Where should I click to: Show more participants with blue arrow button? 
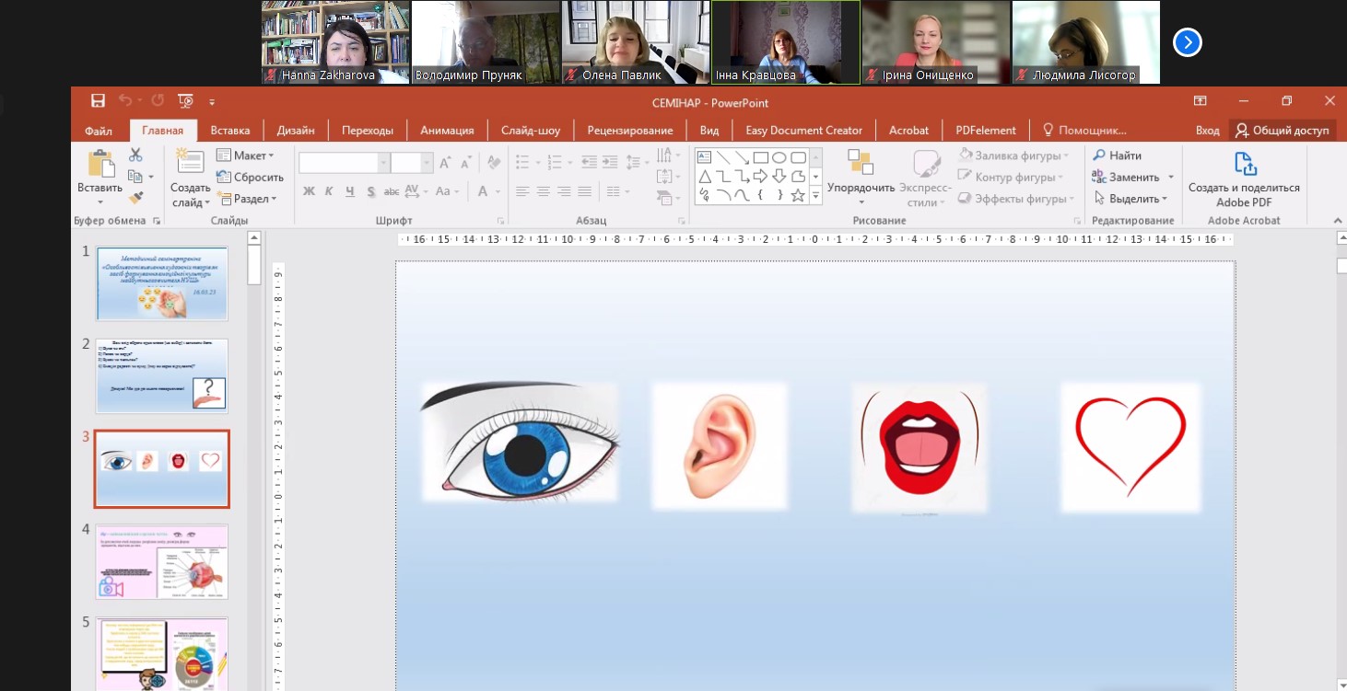(x=1188, y=42)
